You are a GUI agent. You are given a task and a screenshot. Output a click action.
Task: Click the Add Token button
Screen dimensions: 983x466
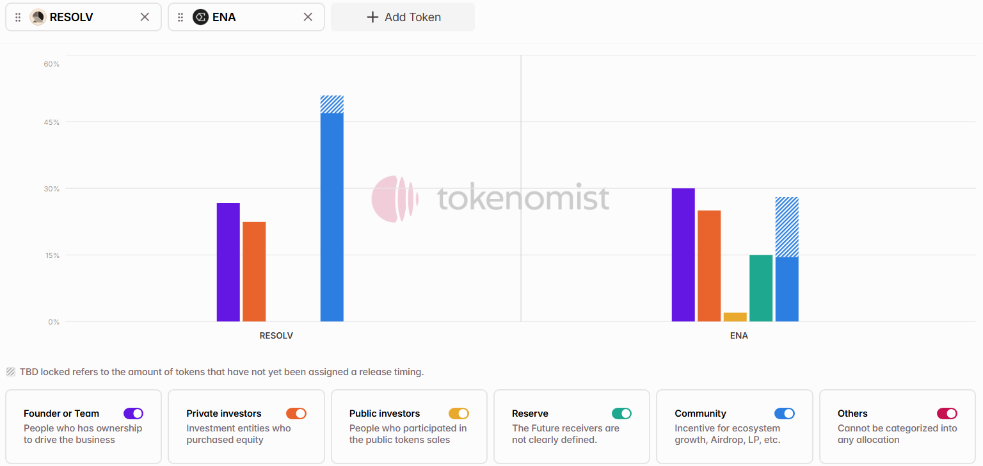[403, 17]
